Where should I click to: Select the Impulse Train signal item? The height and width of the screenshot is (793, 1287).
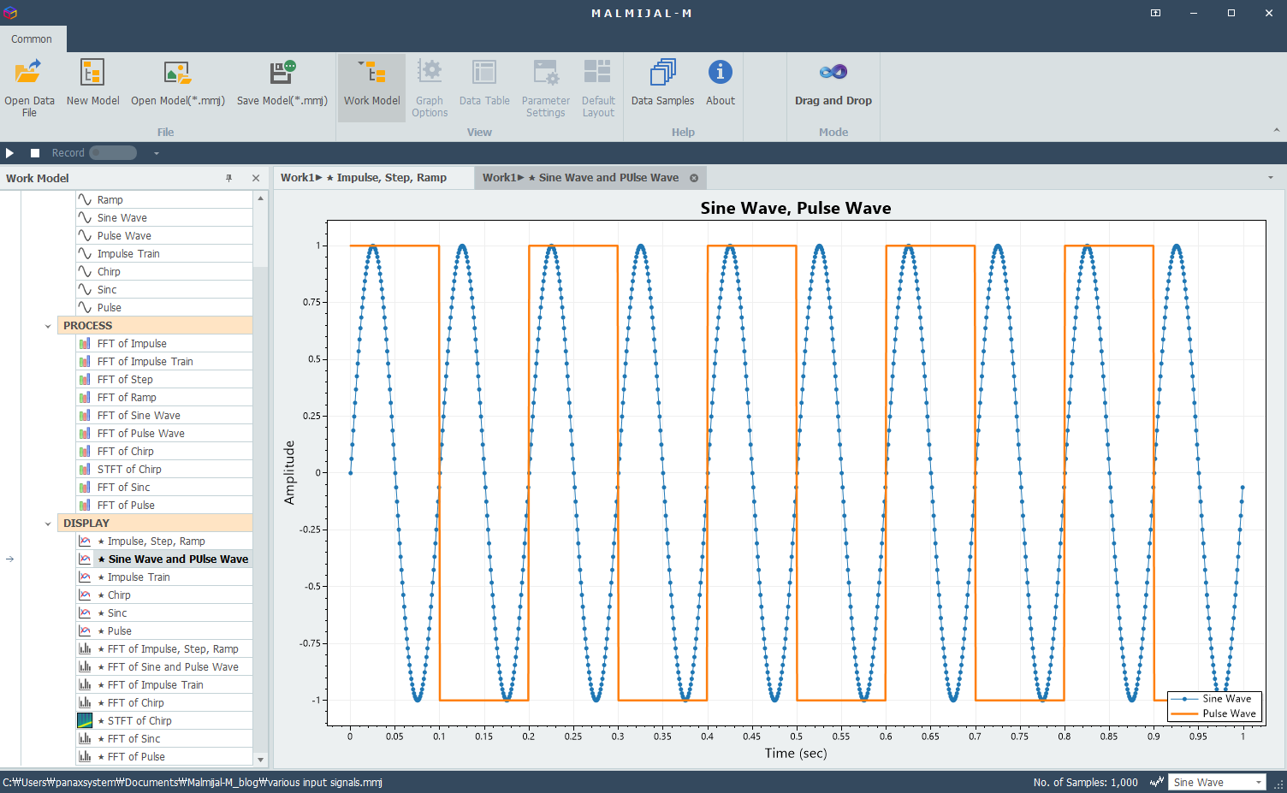pyautogui.click(x=164, y=254)
